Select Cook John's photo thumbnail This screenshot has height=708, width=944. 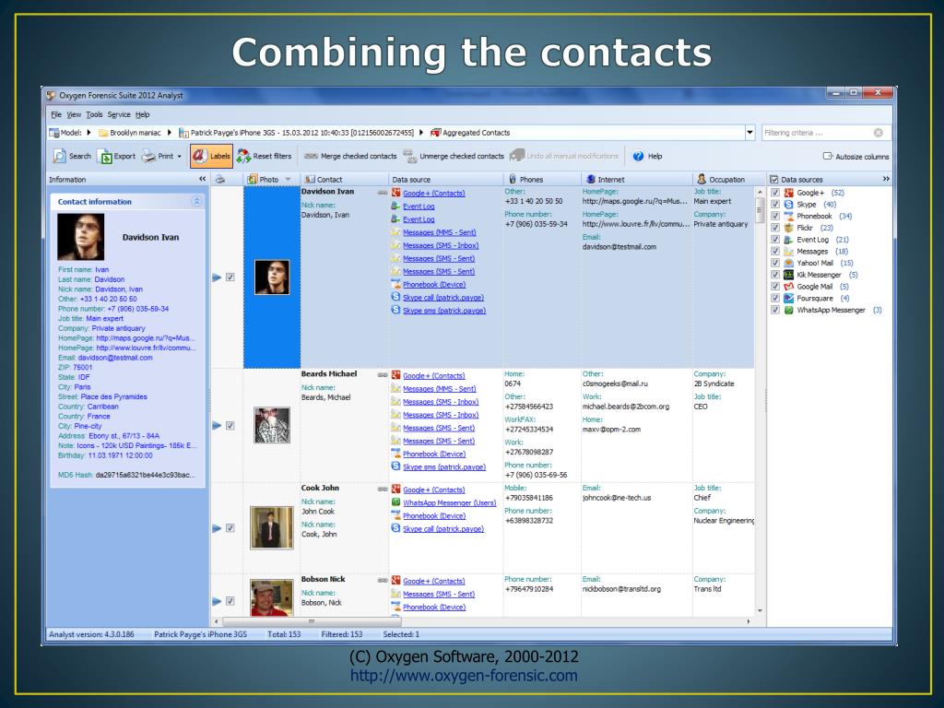[x=272, y=528]
